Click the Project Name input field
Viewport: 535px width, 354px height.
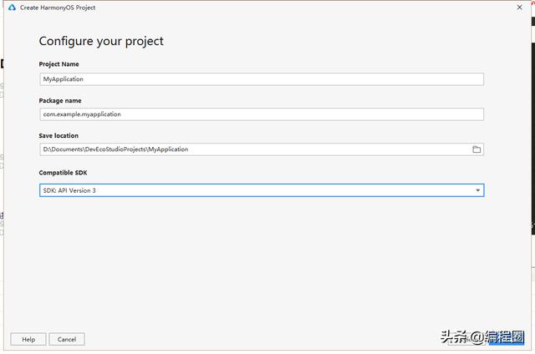click(x=262, y=79)
